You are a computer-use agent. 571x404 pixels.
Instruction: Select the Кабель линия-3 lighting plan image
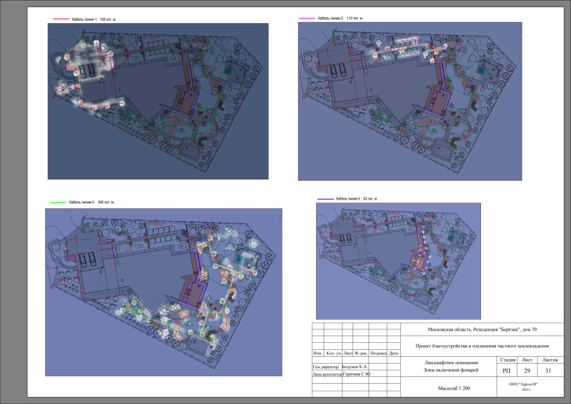(x=163, y=292)
